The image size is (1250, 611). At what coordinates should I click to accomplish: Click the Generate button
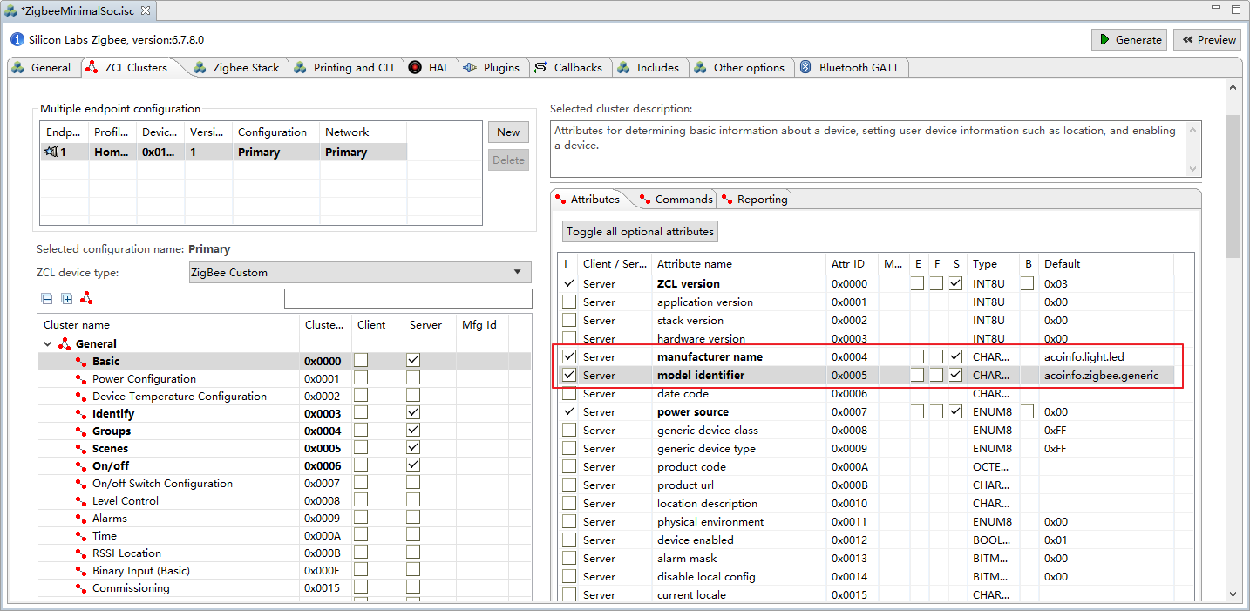[x=1129, y=39]
